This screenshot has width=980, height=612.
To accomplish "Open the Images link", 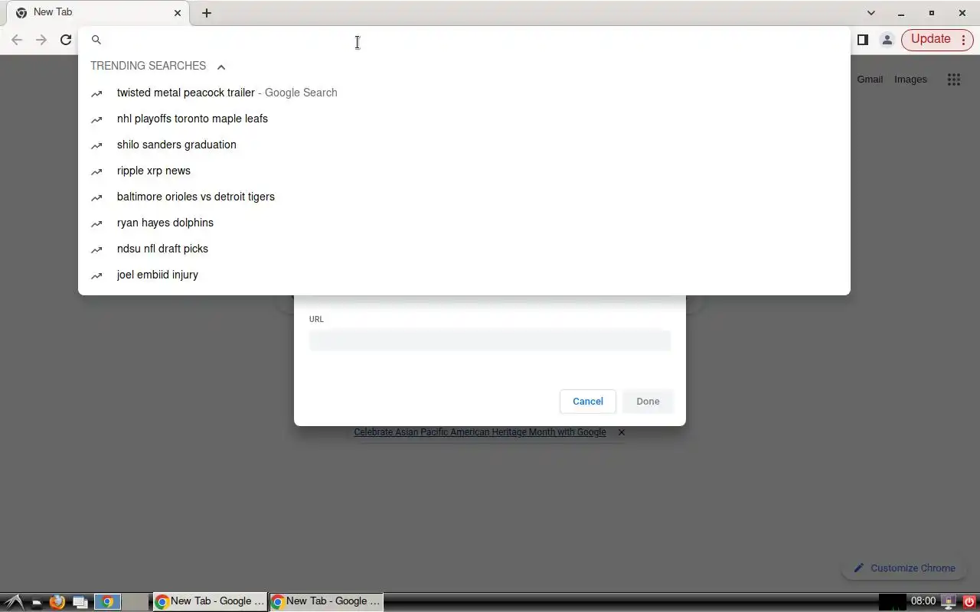I will 910,80.
